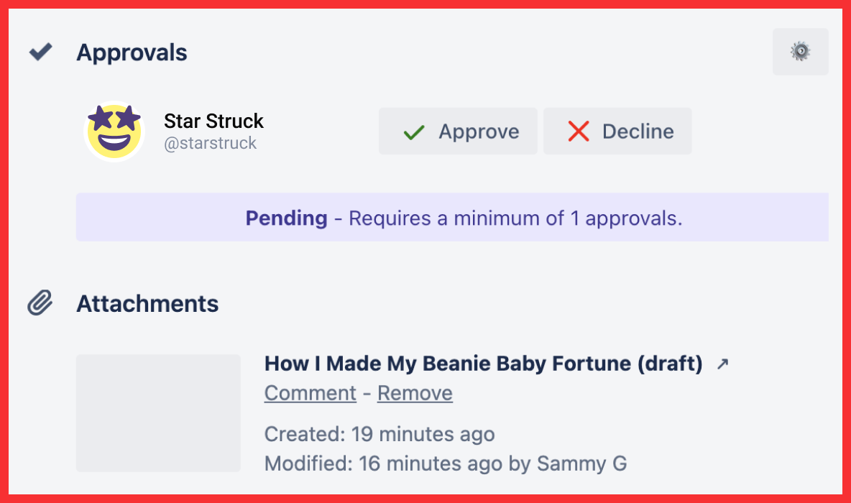Remove the Beanie Baby Fortune attachment
The width and height of the screenshot is (851, 503).
tap(415, 393)
